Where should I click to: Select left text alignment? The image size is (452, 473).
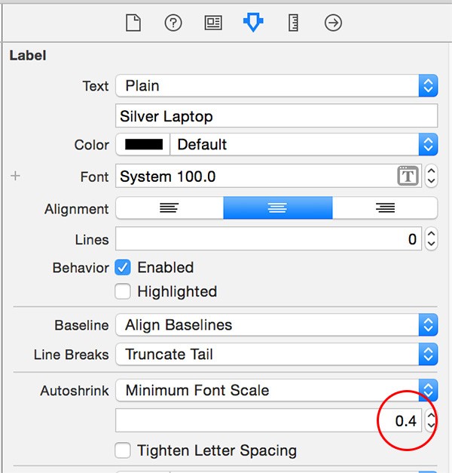[169, 208]
